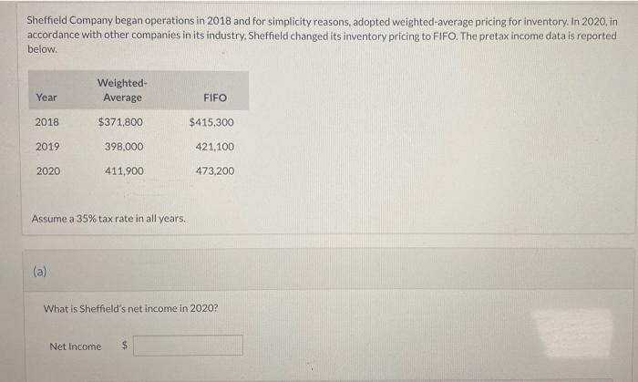The width and height of the screenshot is (638, 382).
Task: Click the dollar sign beside input field
Action: (x=125, y=346)
